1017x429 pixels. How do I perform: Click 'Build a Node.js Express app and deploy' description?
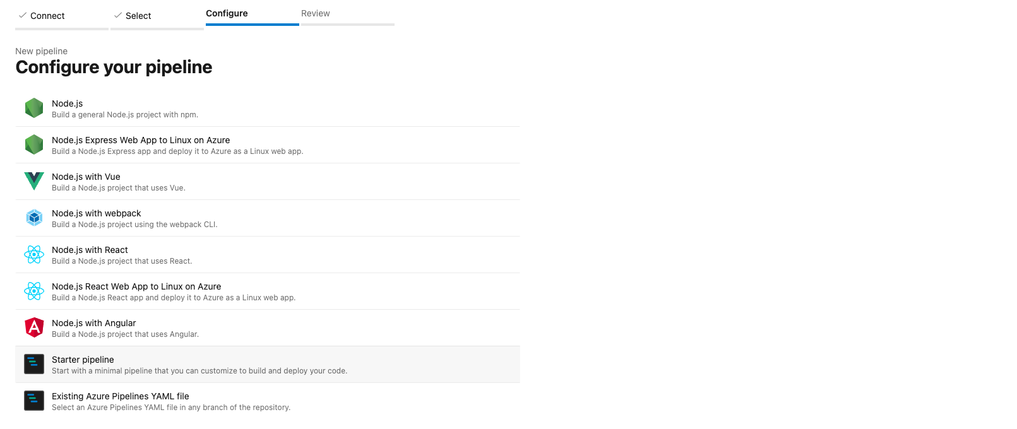(177, 151)
